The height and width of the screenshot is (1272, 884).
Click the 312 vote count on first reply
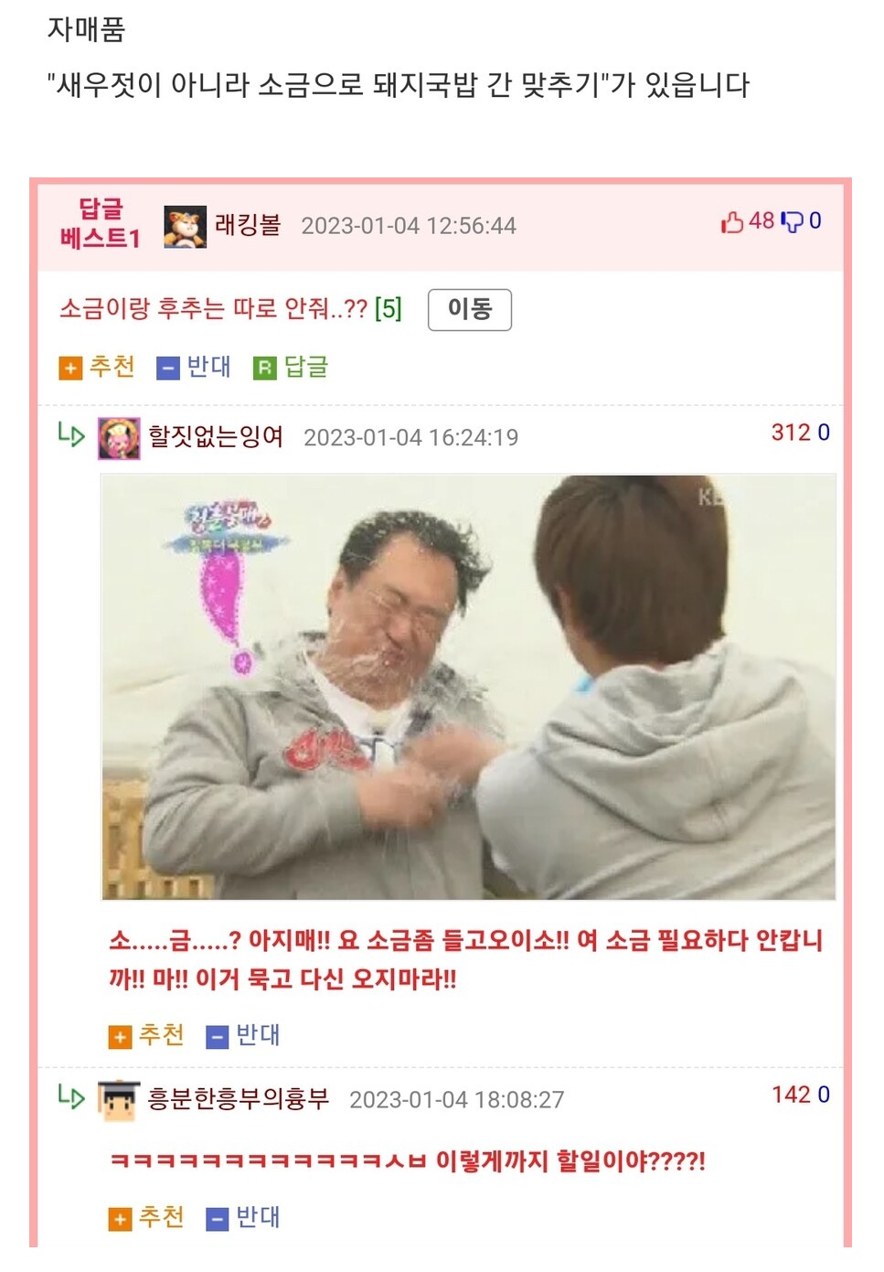coord(791,433)
